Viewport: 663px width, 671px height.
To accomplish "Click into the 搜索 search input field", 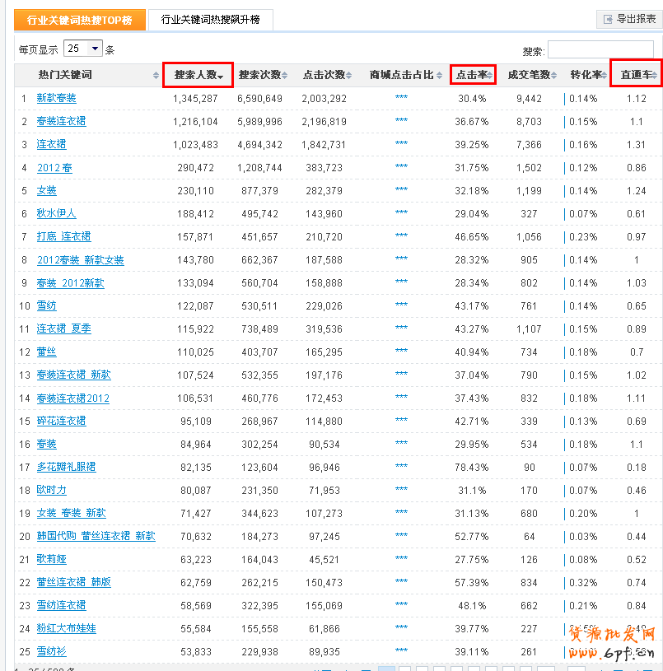I will [600, 50].
